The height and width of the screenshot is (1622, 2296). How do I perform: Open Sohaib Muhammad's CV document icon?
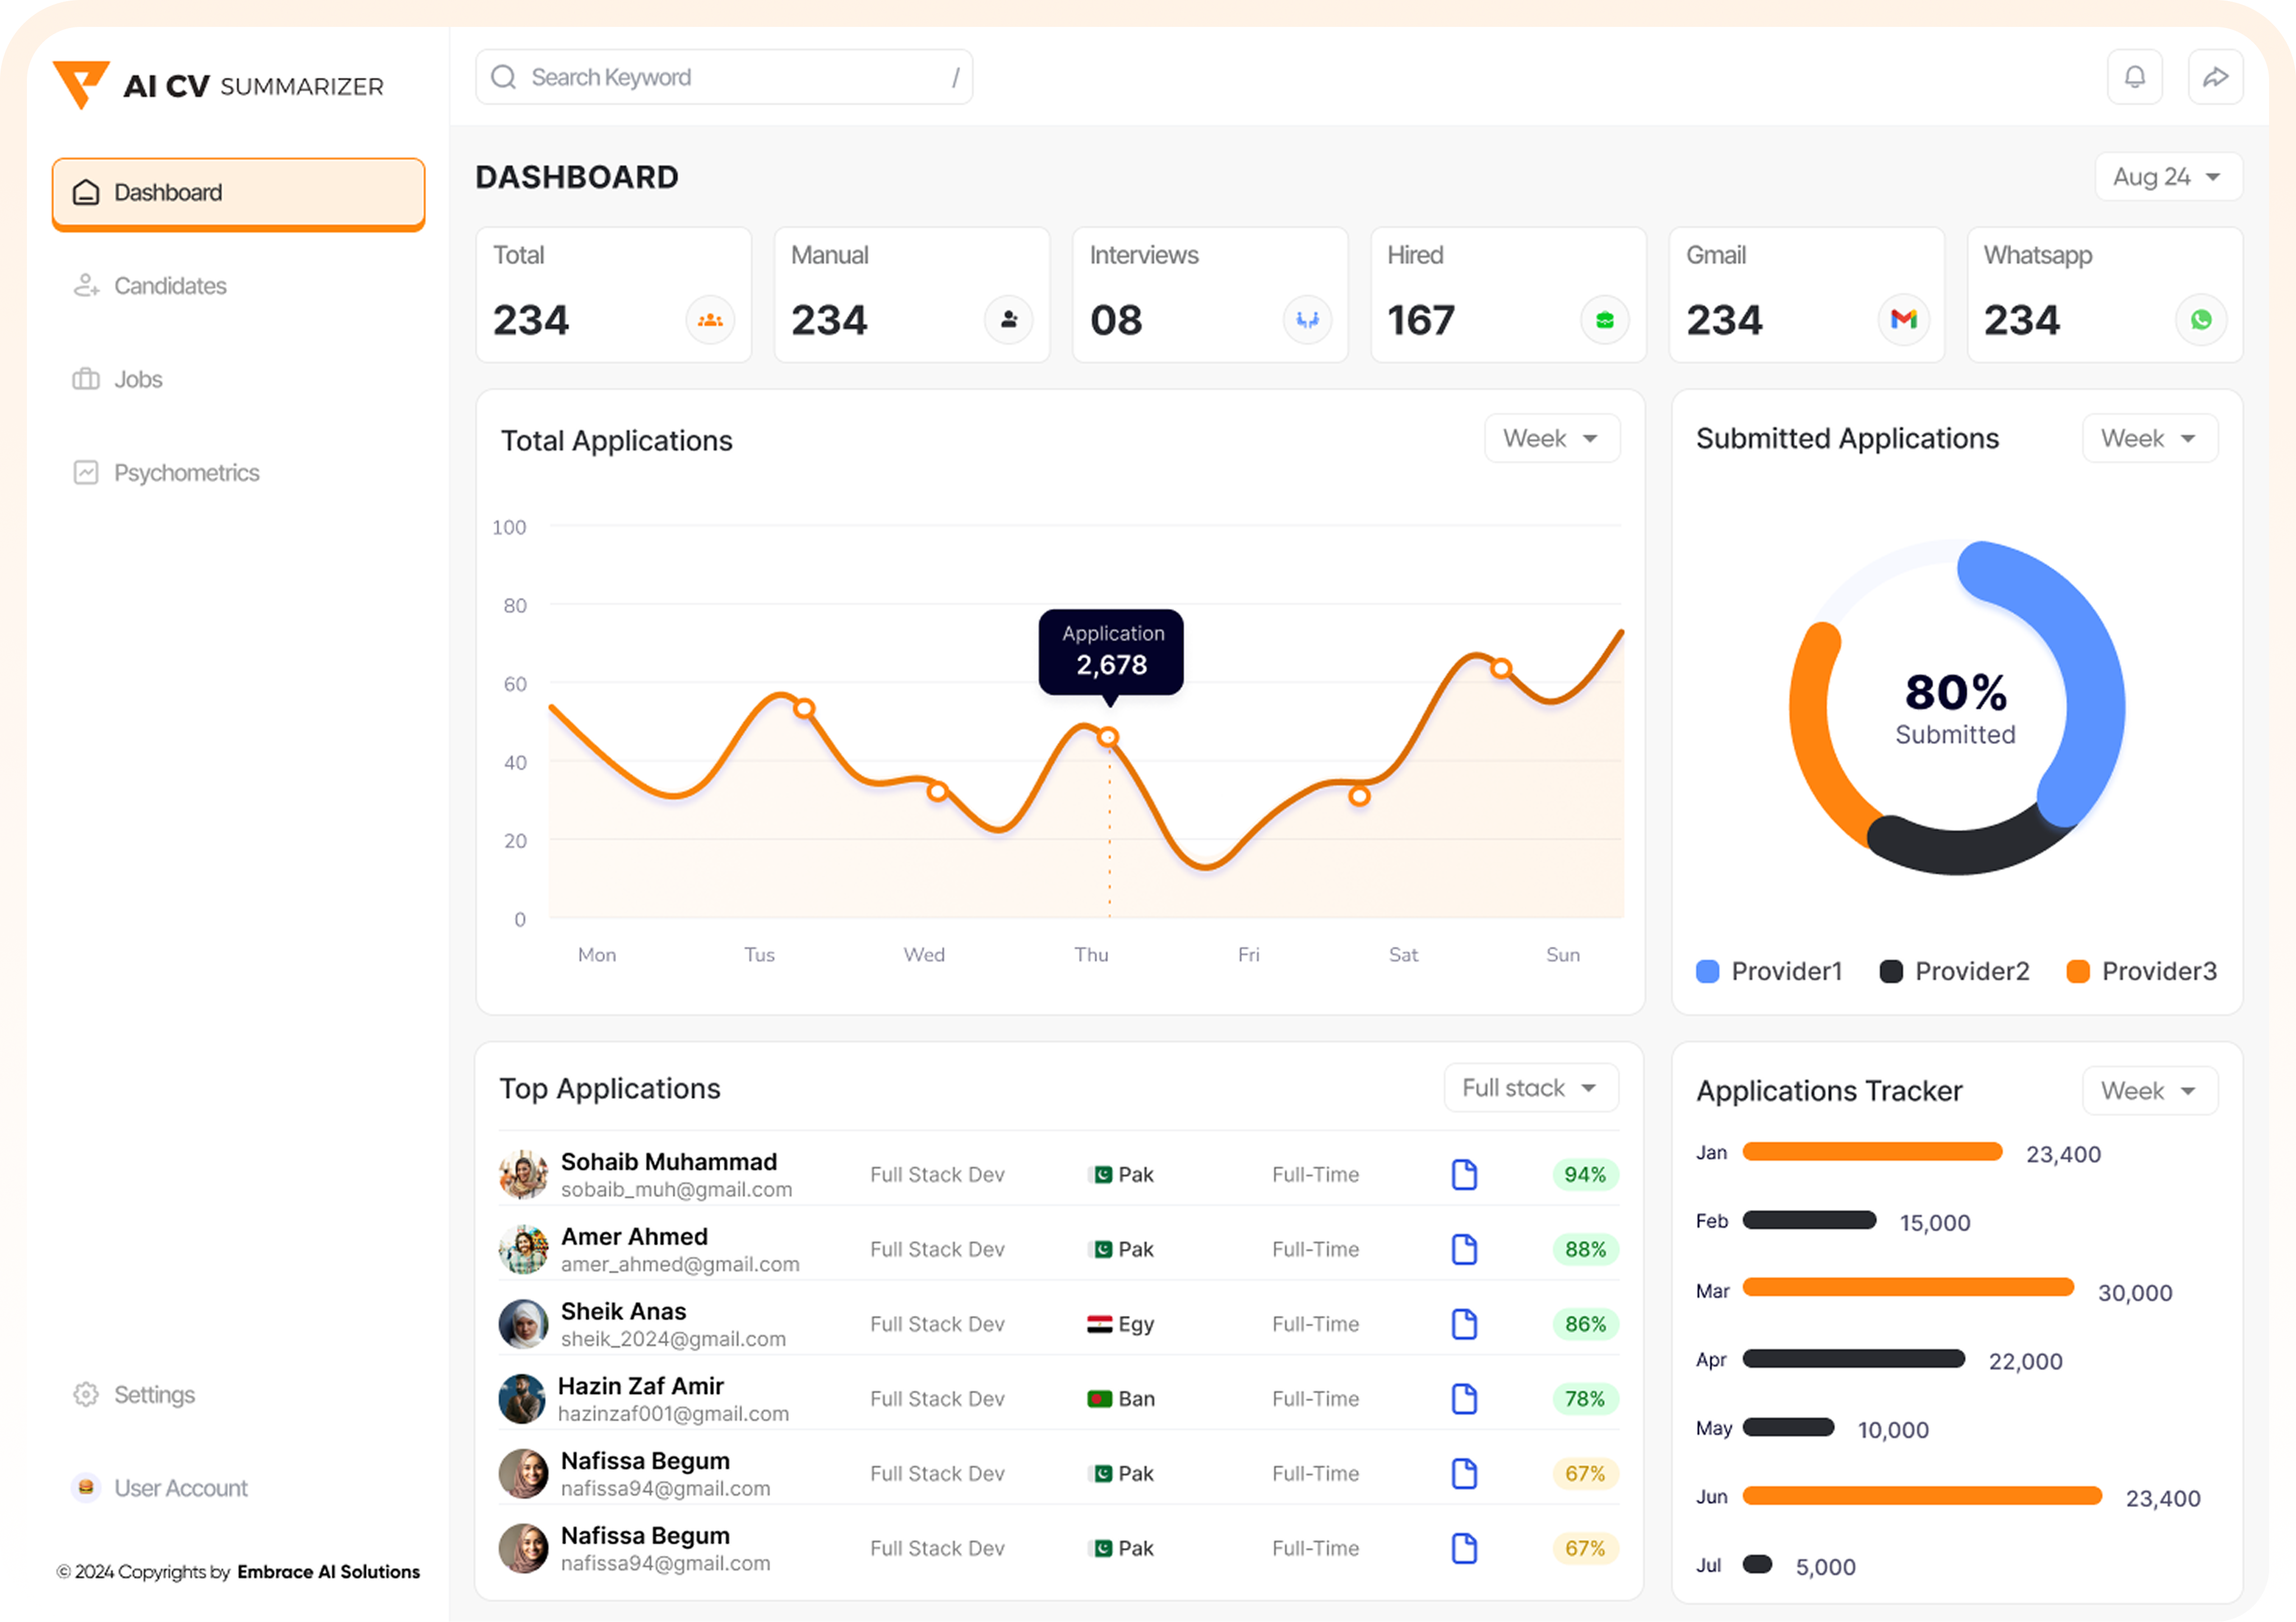(x=1464, y=1174)
